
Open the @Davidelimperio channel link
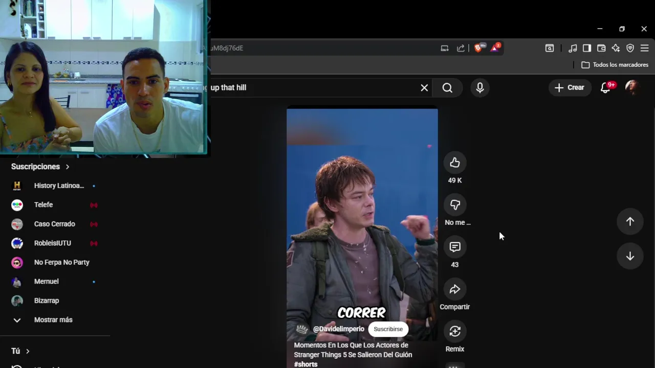point(339,329)
